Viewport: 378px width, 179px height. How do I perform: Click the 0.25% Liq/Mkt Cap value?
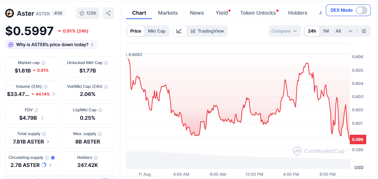click(88, 118)
